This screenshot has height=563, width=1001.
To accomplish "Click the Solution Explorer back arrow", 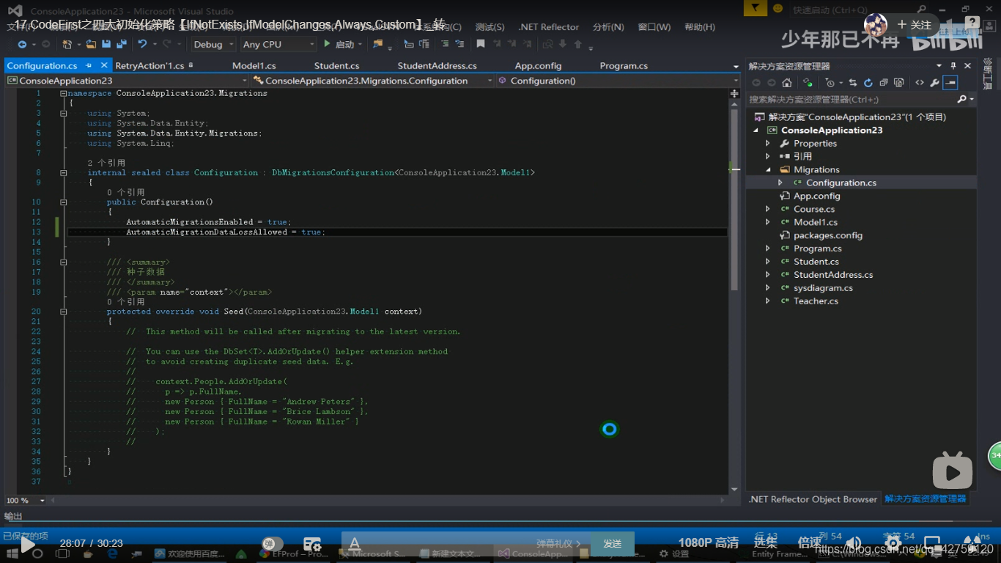I will 756,83.
